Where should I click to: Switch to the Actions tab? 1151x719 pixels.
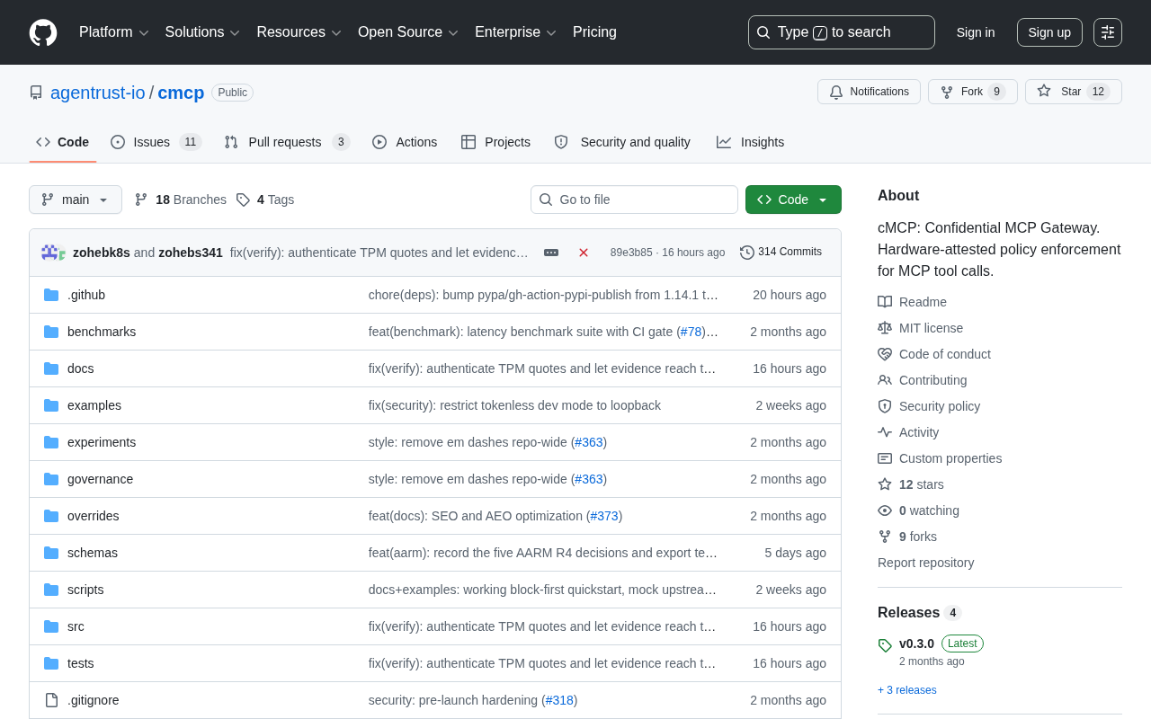[405, 142]
